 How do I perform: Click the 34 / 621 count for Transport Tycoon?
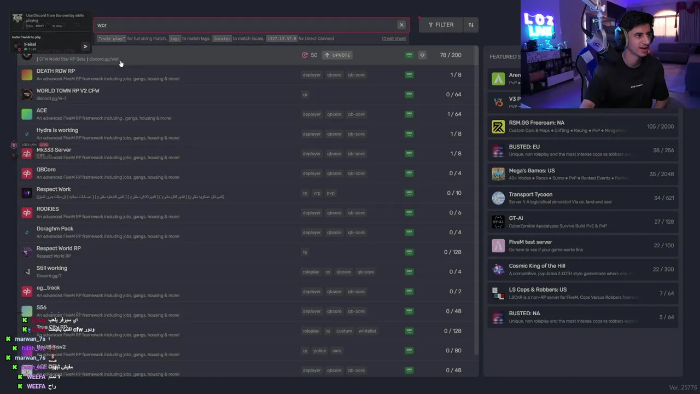[x=664, y=198]
